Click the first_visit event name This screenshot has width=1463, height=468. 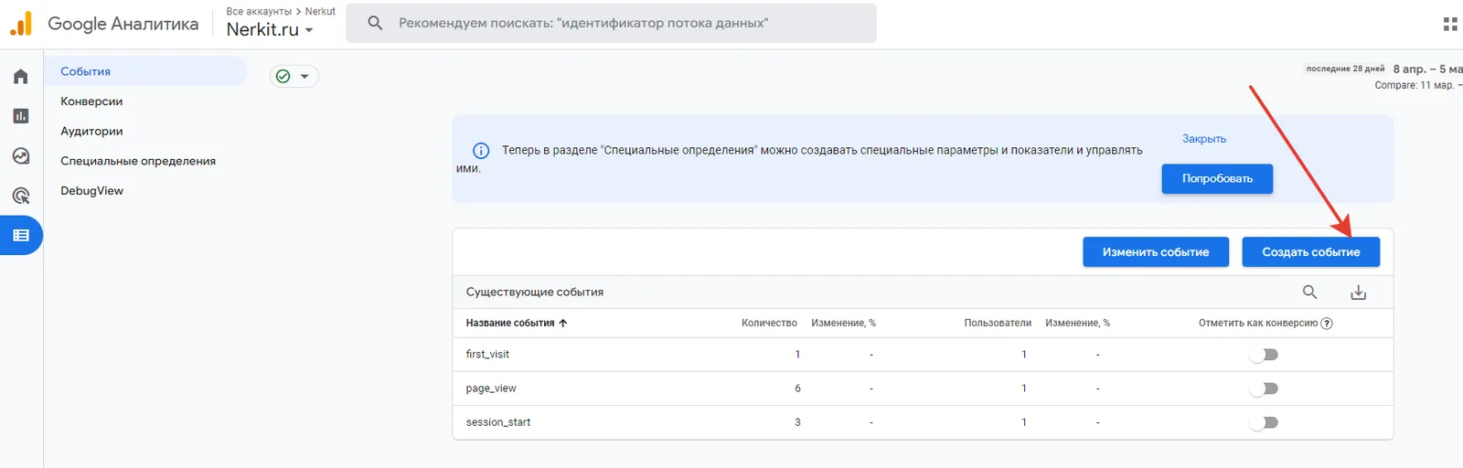[487, 355]
